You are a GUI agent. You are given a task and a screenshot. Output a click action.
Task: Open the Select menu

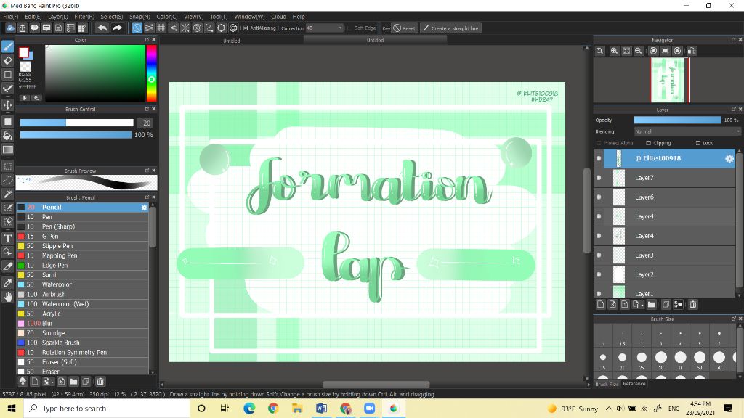[x=111, y=17]
